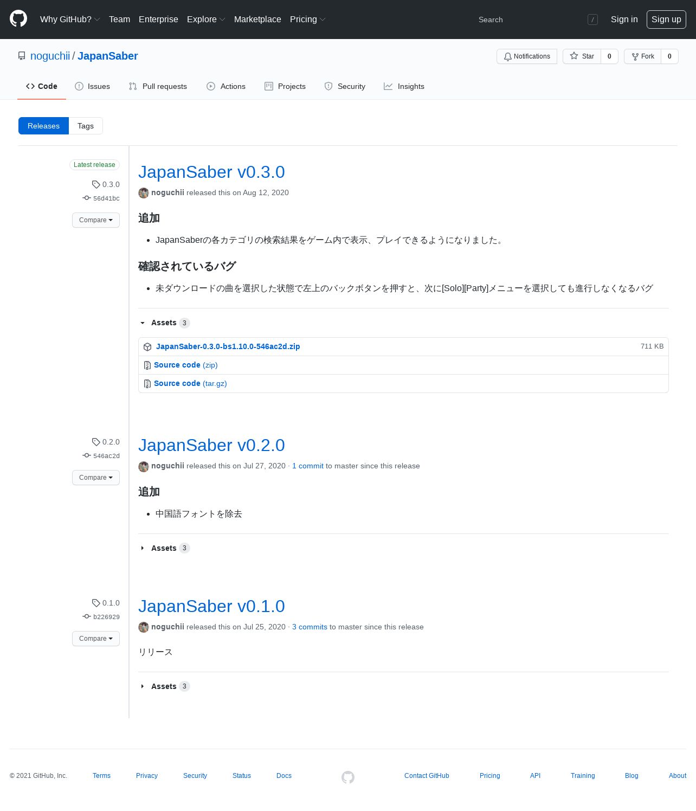
Task: Collapse the Assets section of v0.3.0
Action: point(164,323)
